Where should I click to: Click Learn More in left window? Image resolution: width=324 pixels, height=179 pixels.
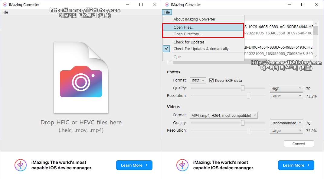pyautogui.click(x=134, y=165)
